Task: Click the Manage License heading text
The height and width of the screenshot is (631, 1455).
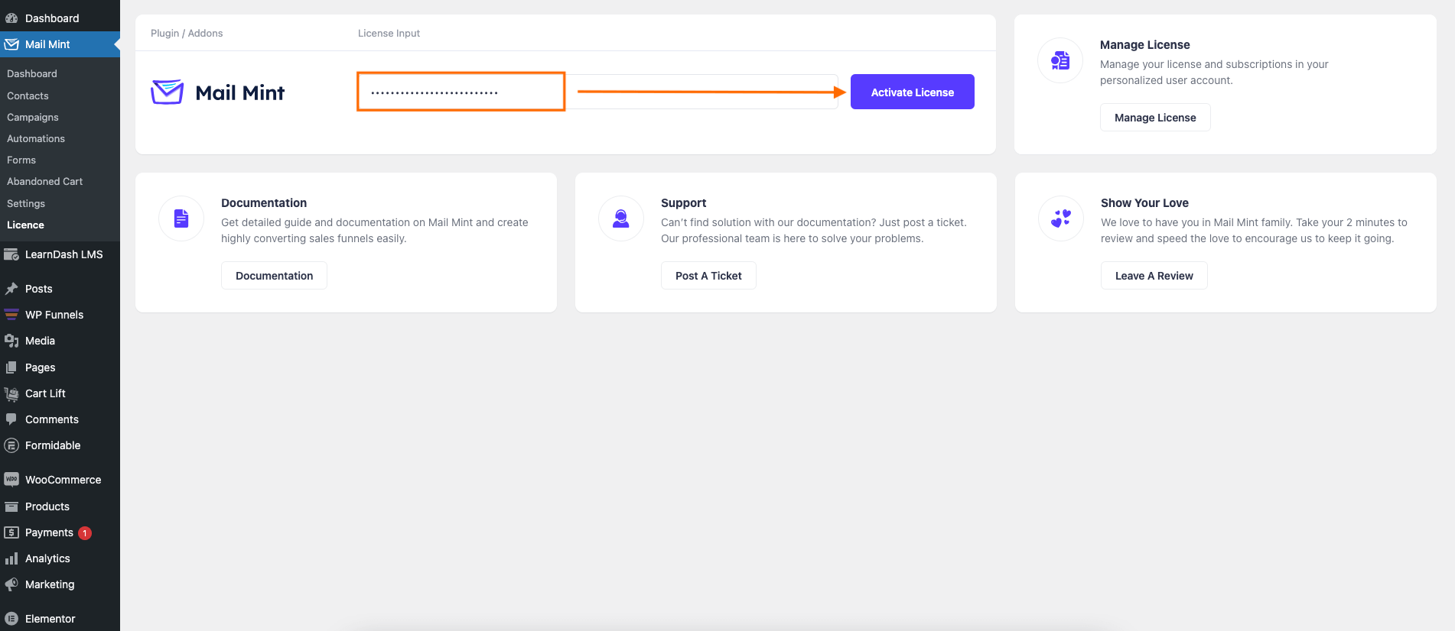Action: pos(1144,44)
